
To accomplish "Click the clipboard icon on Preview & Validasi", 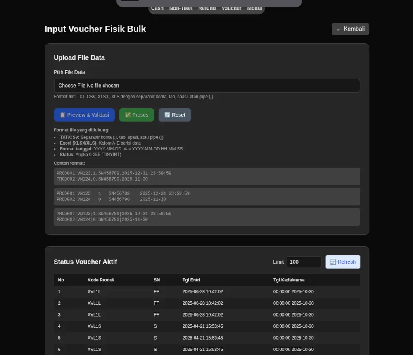I will tap(63, 115).
